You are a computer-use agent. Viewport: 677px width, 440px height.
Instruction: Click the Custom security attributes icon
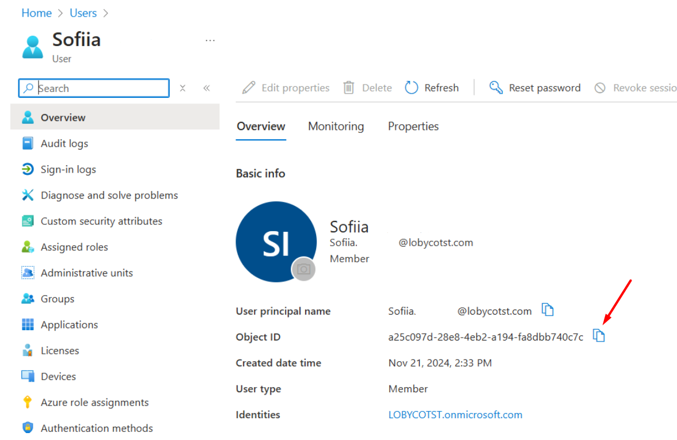tap(28, 221)
